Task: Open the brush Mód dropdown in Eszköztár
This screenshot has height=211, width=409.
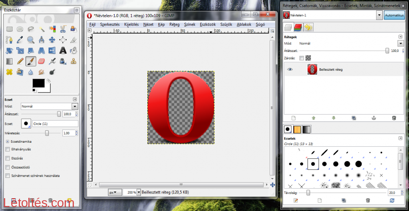Action: coord(75,106)
